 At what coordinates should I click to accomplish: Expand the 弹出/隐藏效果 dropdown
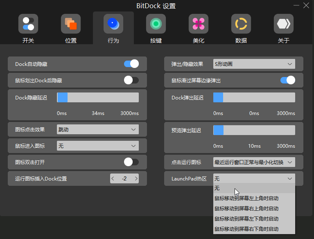(254, 64)
